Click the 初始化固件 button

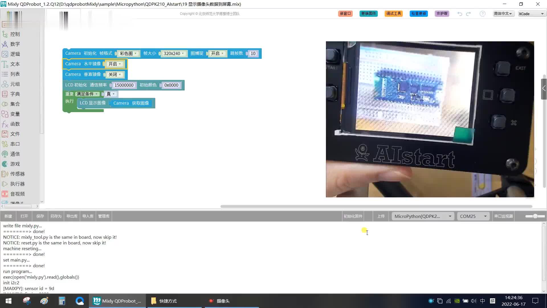353,216
